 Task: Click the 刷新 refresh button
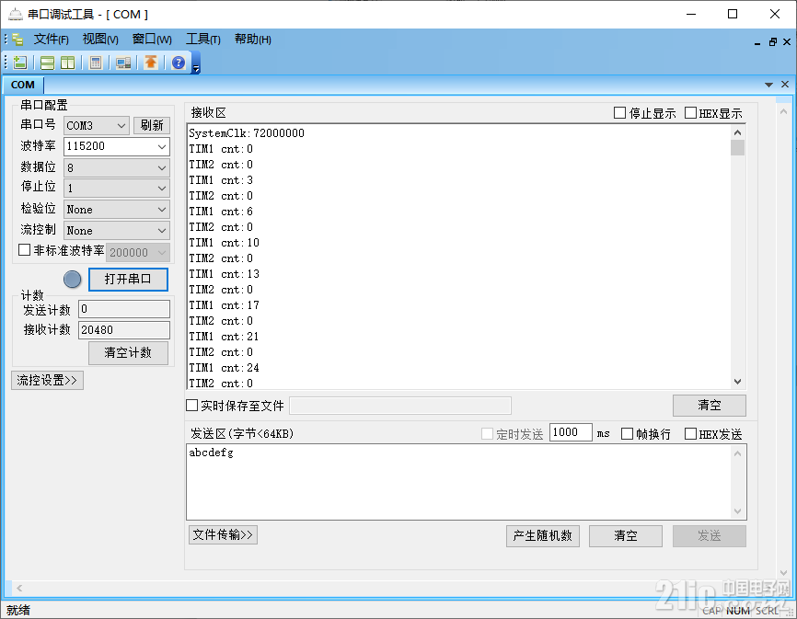(x=152, y=125)
